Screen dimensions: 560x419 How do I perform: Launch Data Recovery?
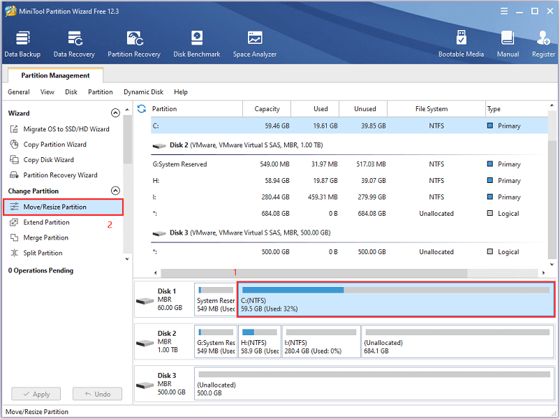click(x=74, y=44)
